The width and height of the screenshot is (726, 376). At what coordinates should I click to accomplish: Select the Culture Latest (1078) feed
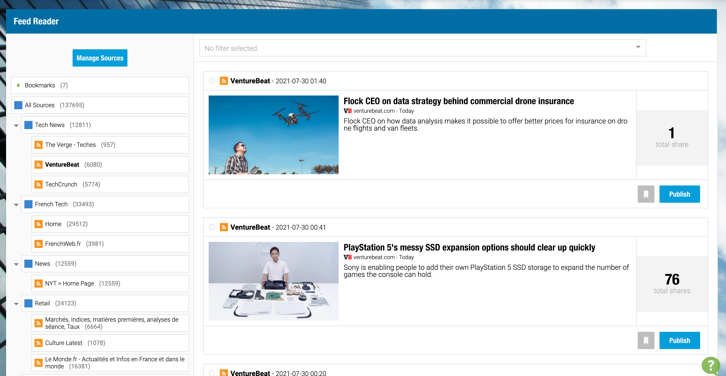click(x=110, y=343)
